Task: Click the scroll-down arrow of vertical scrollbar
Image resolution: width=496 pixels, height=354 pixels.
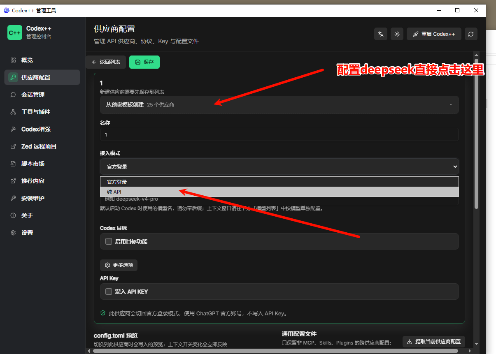Action: [476, 344]
